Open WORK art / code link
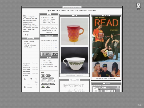This screenshot has height=108, width=144. 49,23
